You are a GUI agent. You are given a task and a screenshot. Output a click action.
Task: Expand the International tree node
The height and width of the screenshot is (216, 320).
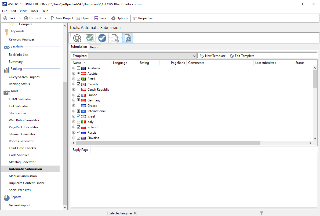[74, 111]
